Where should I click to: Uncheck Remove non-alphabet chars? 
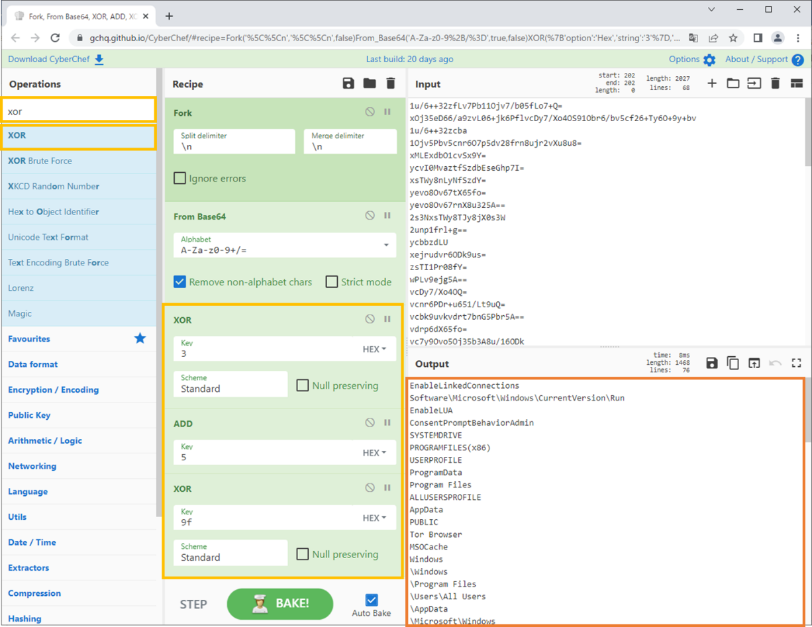pyautogui.click(x=179, y=282)
